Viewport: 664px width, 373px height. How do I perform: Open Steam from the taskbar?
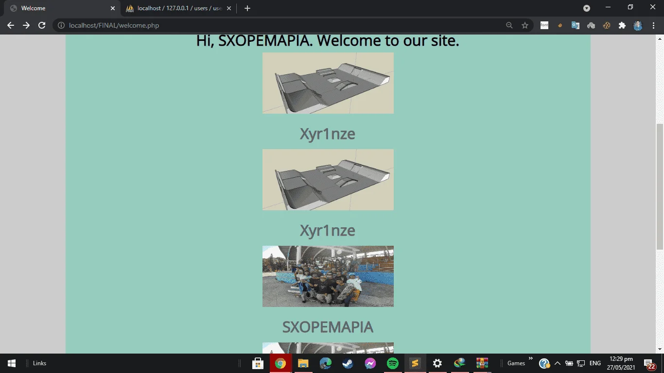(348, 363)
